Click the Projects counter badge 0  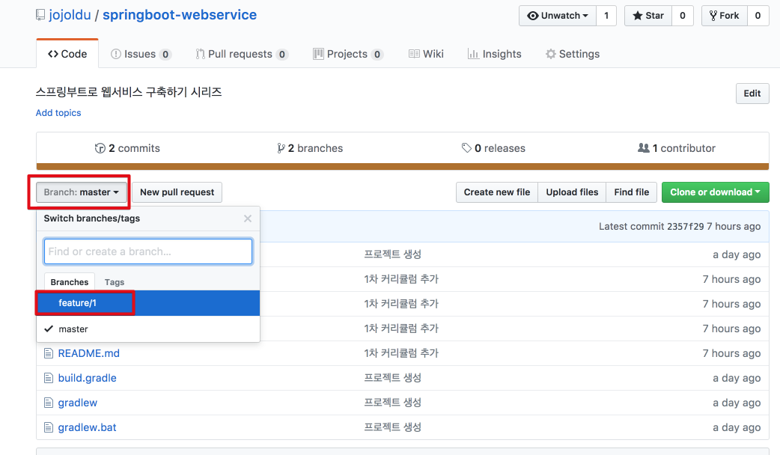377,54
